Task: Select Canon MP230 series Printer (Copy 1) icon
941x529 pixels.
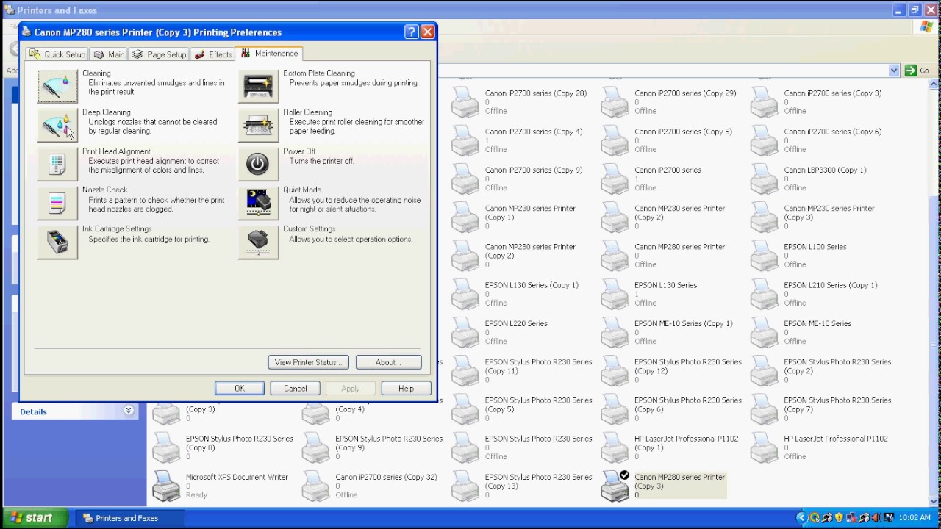Action: point(465,217)
